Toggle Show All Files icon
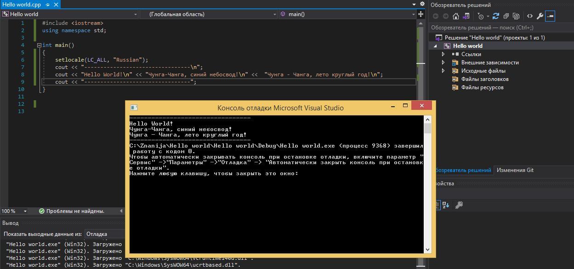This screenshot has width=574, height=269. (x=516, y=16)
